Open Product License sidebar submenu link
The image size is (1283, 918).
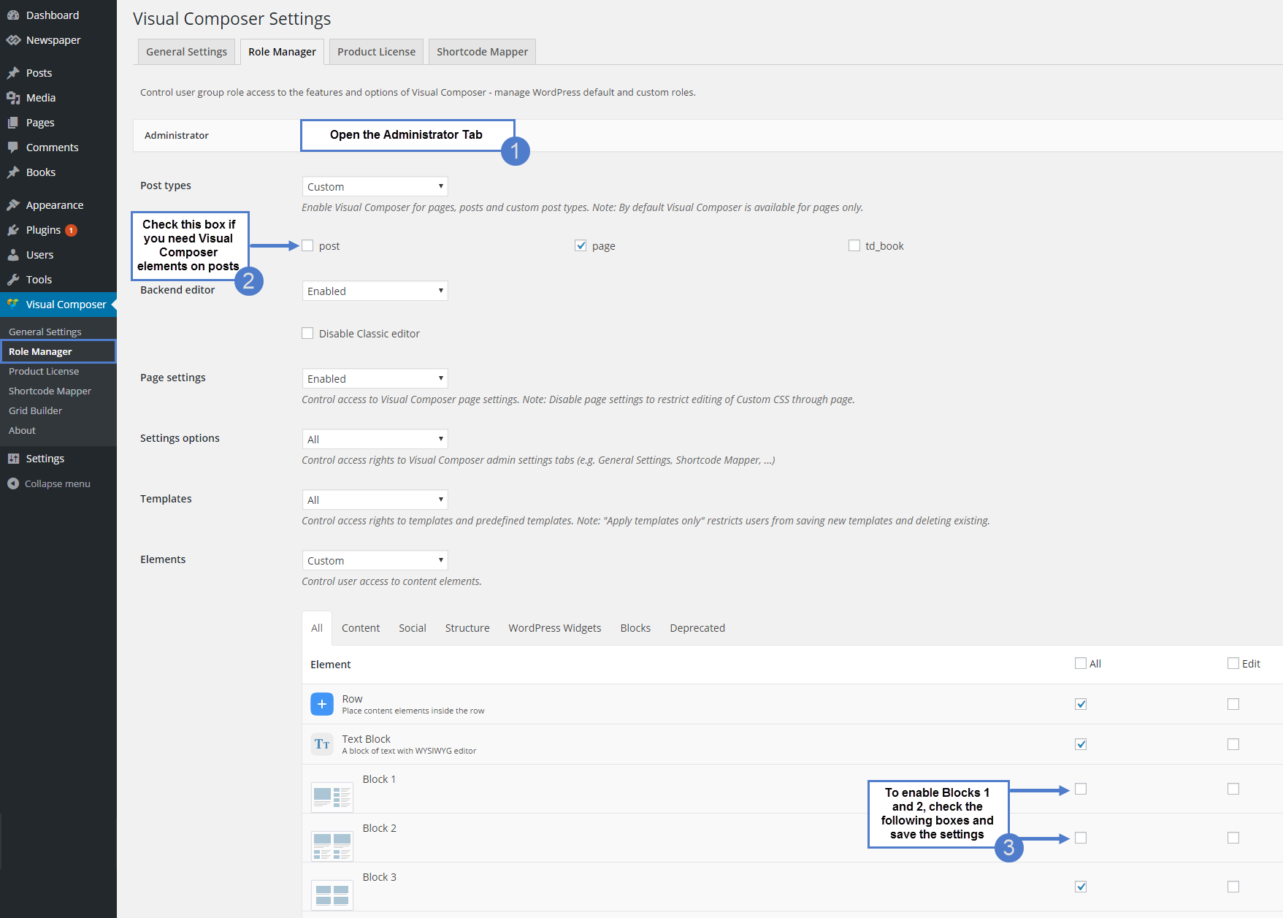pyautogui.click(x=44, y=371)
